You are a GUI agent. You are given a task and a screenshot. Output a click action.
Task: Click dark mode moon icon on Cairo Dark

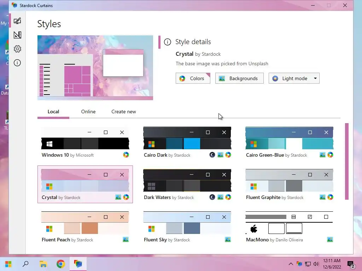pos(212,155)
